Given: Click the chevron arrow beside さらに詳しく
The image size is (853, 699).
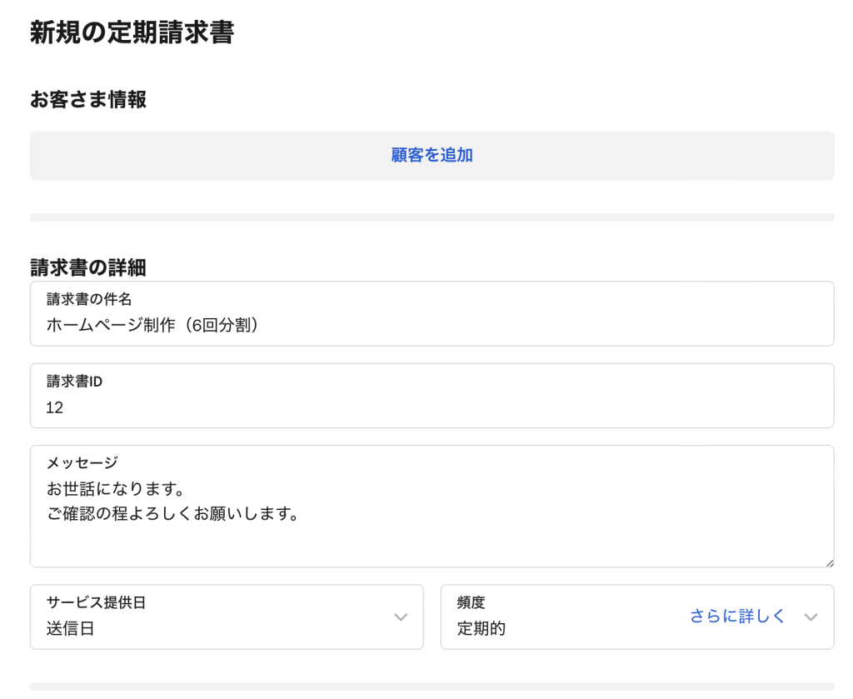Looking at the screenshot, I should (811, 617).
